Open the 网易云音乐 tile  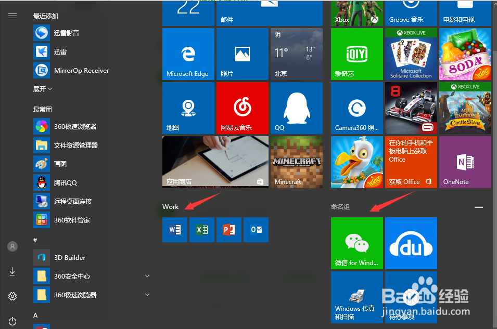point(243,108)
